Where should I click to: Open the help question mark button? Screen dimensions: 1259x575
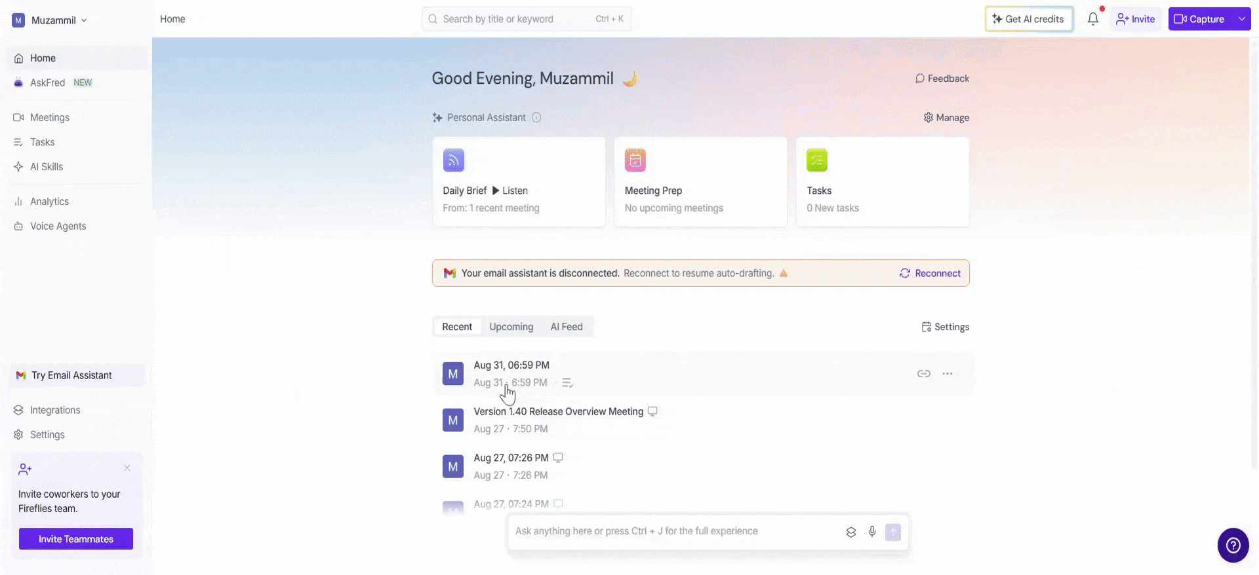point(1233,545)
